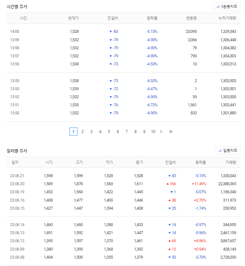Click the 23.06.20 date cell
The width and height of the screenshot is (245, 266).
(x=17, y=184)
